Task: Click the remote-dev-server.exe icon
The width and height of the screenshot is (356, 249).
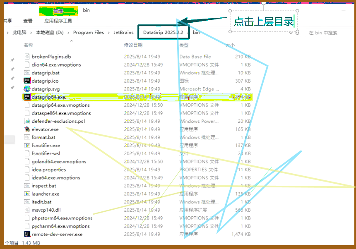Action: pos(27,234)
